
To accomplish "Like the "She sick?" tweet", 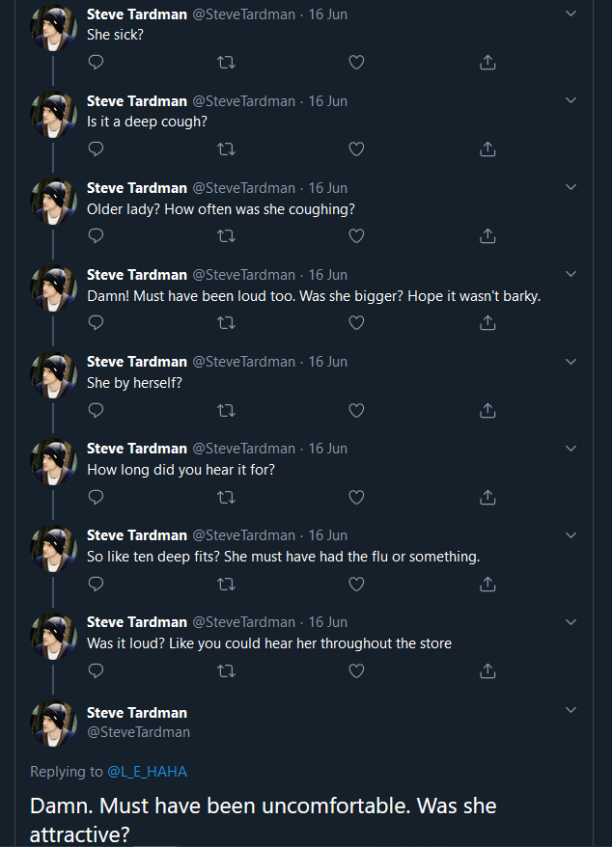I will (356, 63).
